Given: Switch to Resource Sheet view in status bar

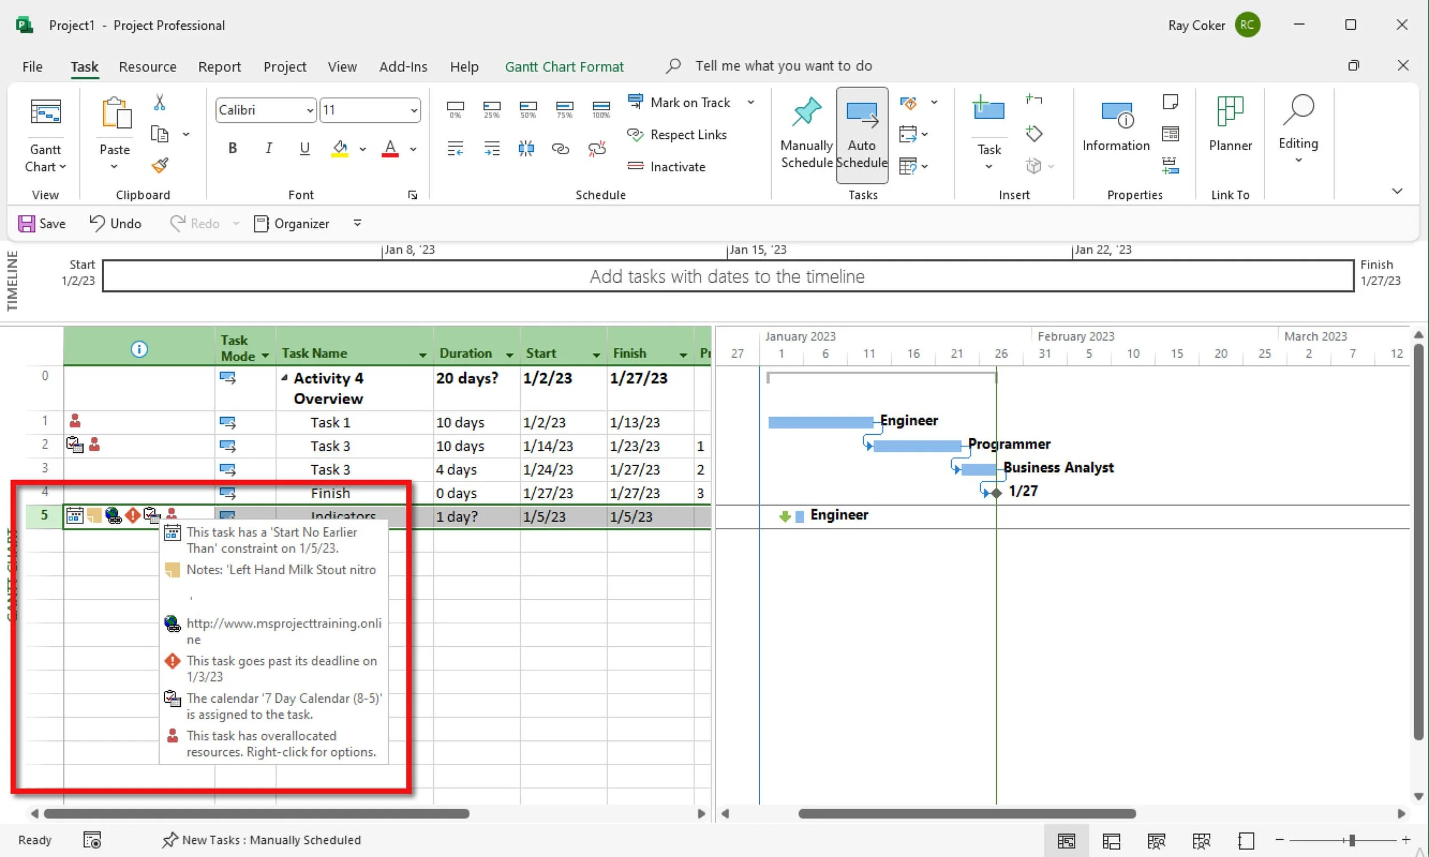Looking at the screenshot, I should (1202, 841).
